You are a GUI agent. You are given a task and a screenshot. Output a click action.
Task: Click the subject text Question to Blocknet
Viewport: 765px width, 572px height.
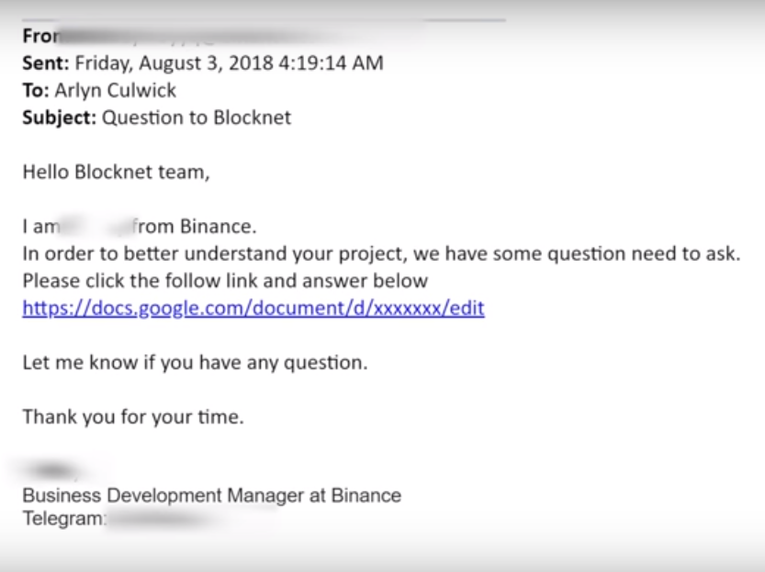coord(197,118)
